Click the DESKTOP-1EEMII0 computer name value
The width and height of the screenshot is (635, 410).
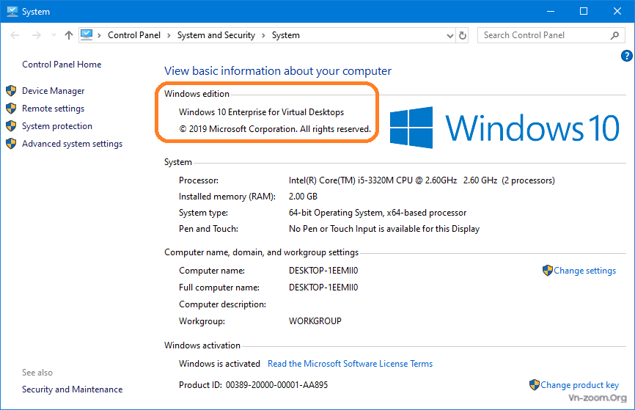(x=323, y=271)
